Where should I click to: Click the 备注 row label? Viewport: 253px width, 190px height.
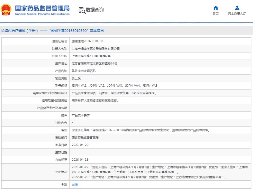tap(64, 130)
